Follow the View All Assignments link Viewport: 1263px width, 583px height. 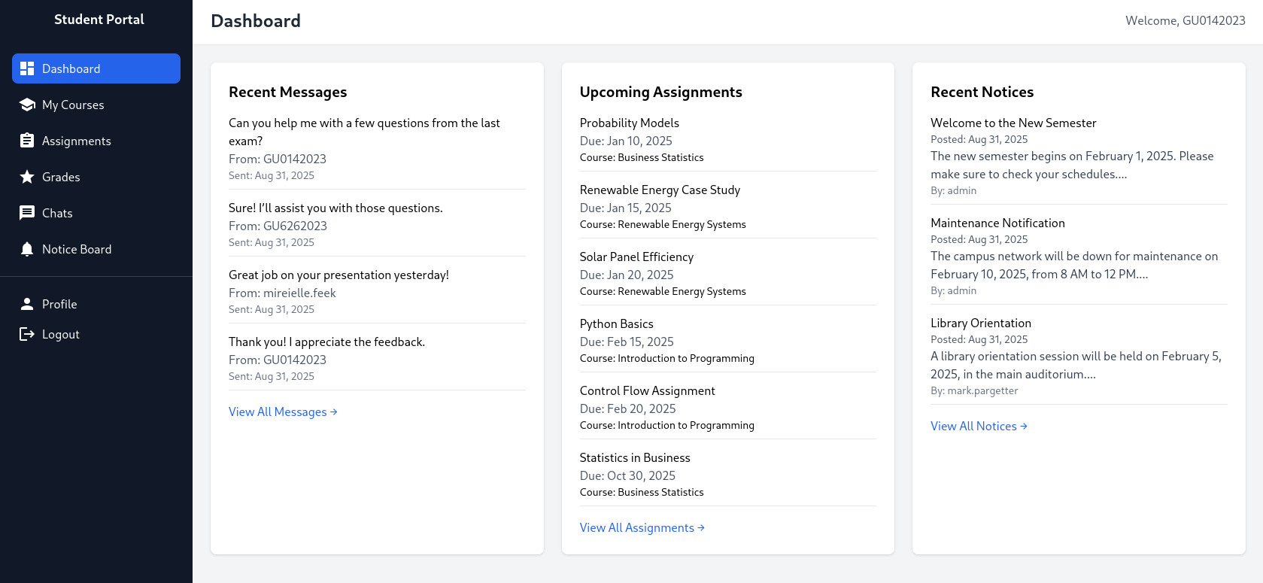click(x=642, y=527)
